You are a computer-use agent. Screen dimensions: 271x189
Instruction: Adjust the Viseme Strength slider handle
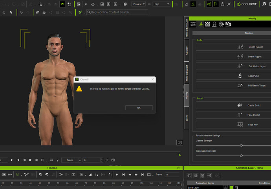[x=241, y=145]
